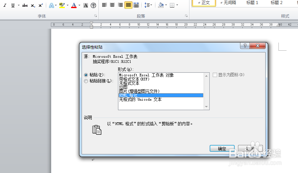
Task: Open the 字体 dialog launcher
Action: click(96, 16)
